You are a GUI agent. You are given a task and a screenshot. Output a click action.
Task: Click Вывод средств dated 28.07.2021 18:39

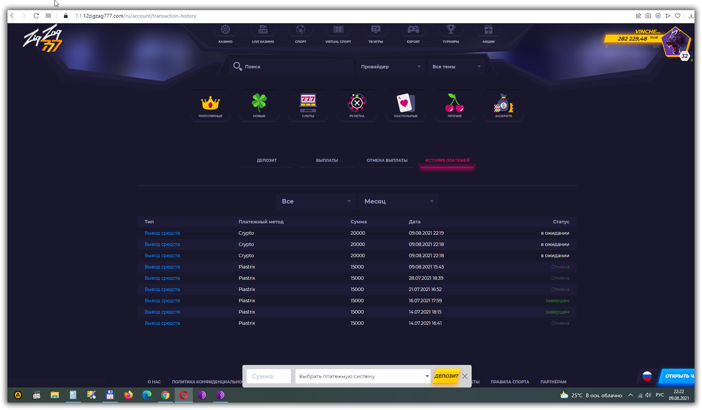pos(162,278)
